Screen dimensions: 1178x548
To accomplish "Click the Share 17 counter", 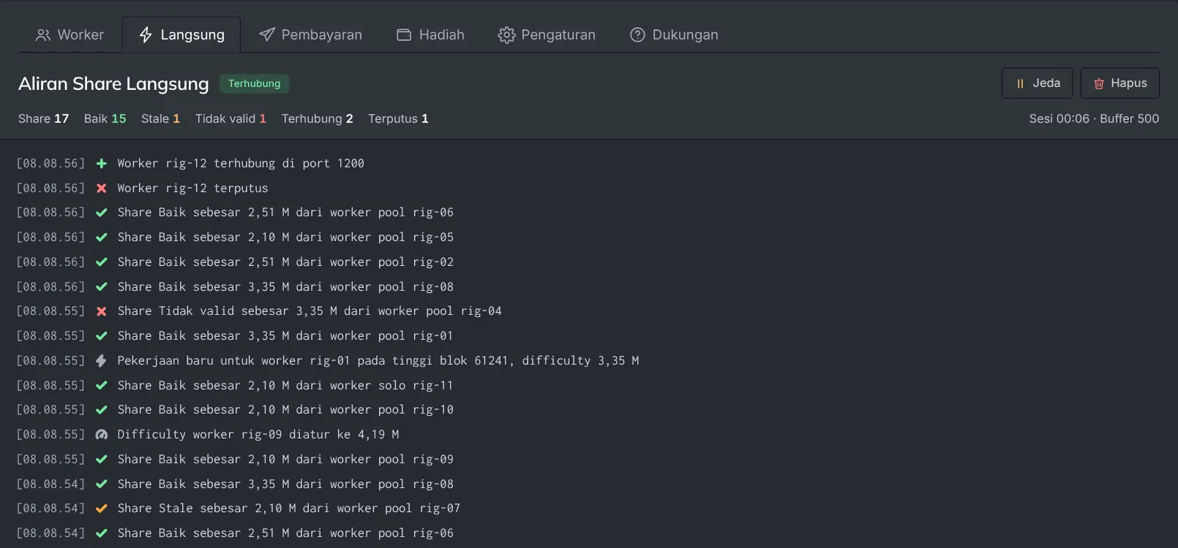I will tap(44, 118).
